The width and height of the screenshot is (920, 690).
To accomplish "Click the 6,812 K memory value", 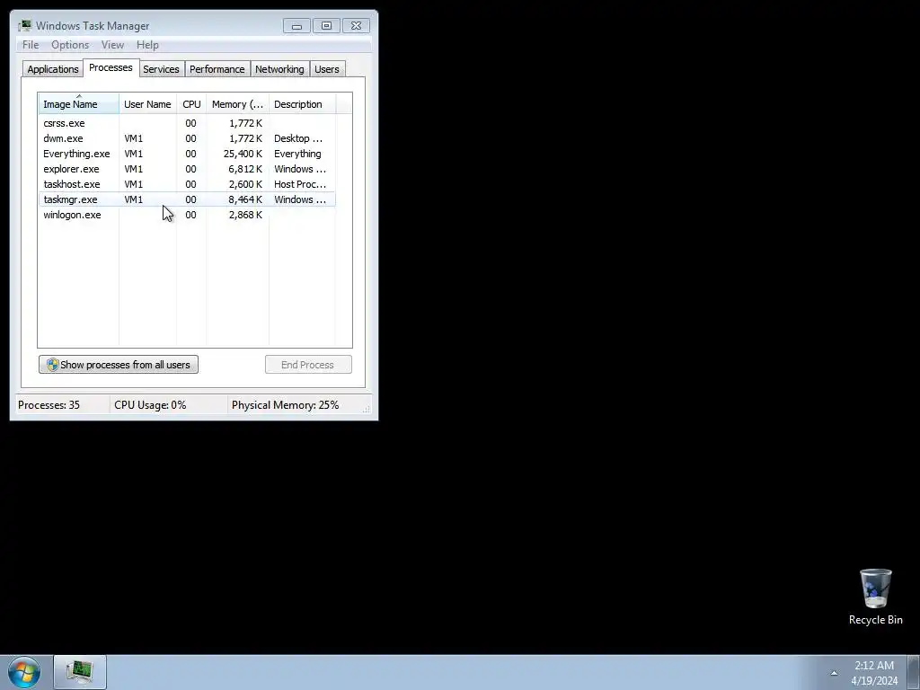I will (245, 169).
